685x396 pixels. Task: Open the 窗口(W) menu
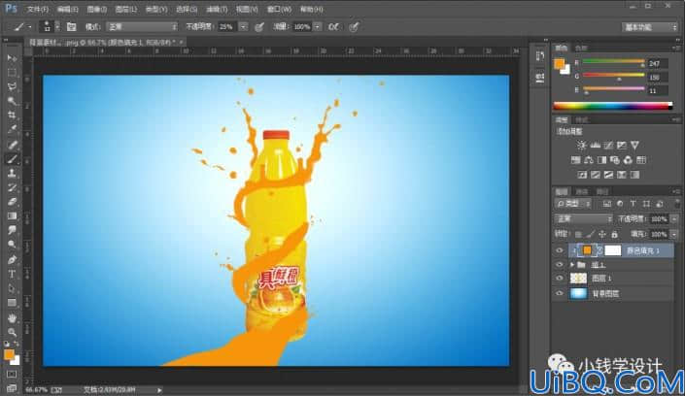279,9
